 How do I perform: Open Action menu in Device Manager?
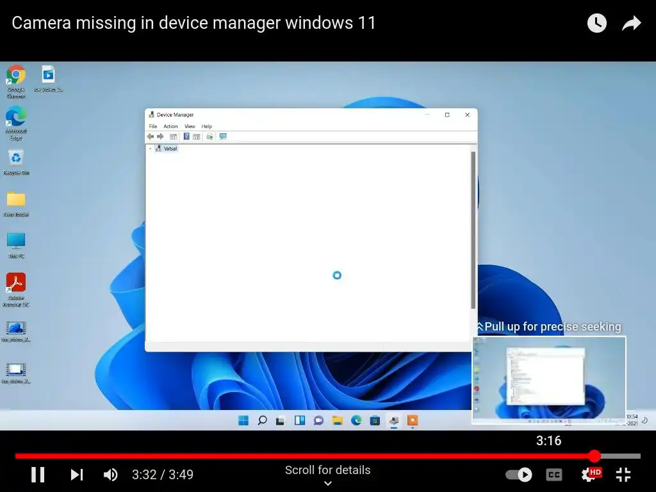pos(170,126)
